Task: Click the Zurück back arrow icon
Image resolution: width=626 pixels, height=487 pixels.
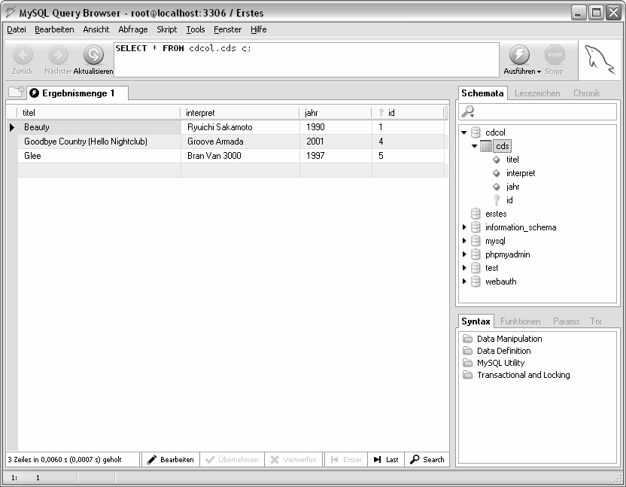Action: tap(23, 55)
